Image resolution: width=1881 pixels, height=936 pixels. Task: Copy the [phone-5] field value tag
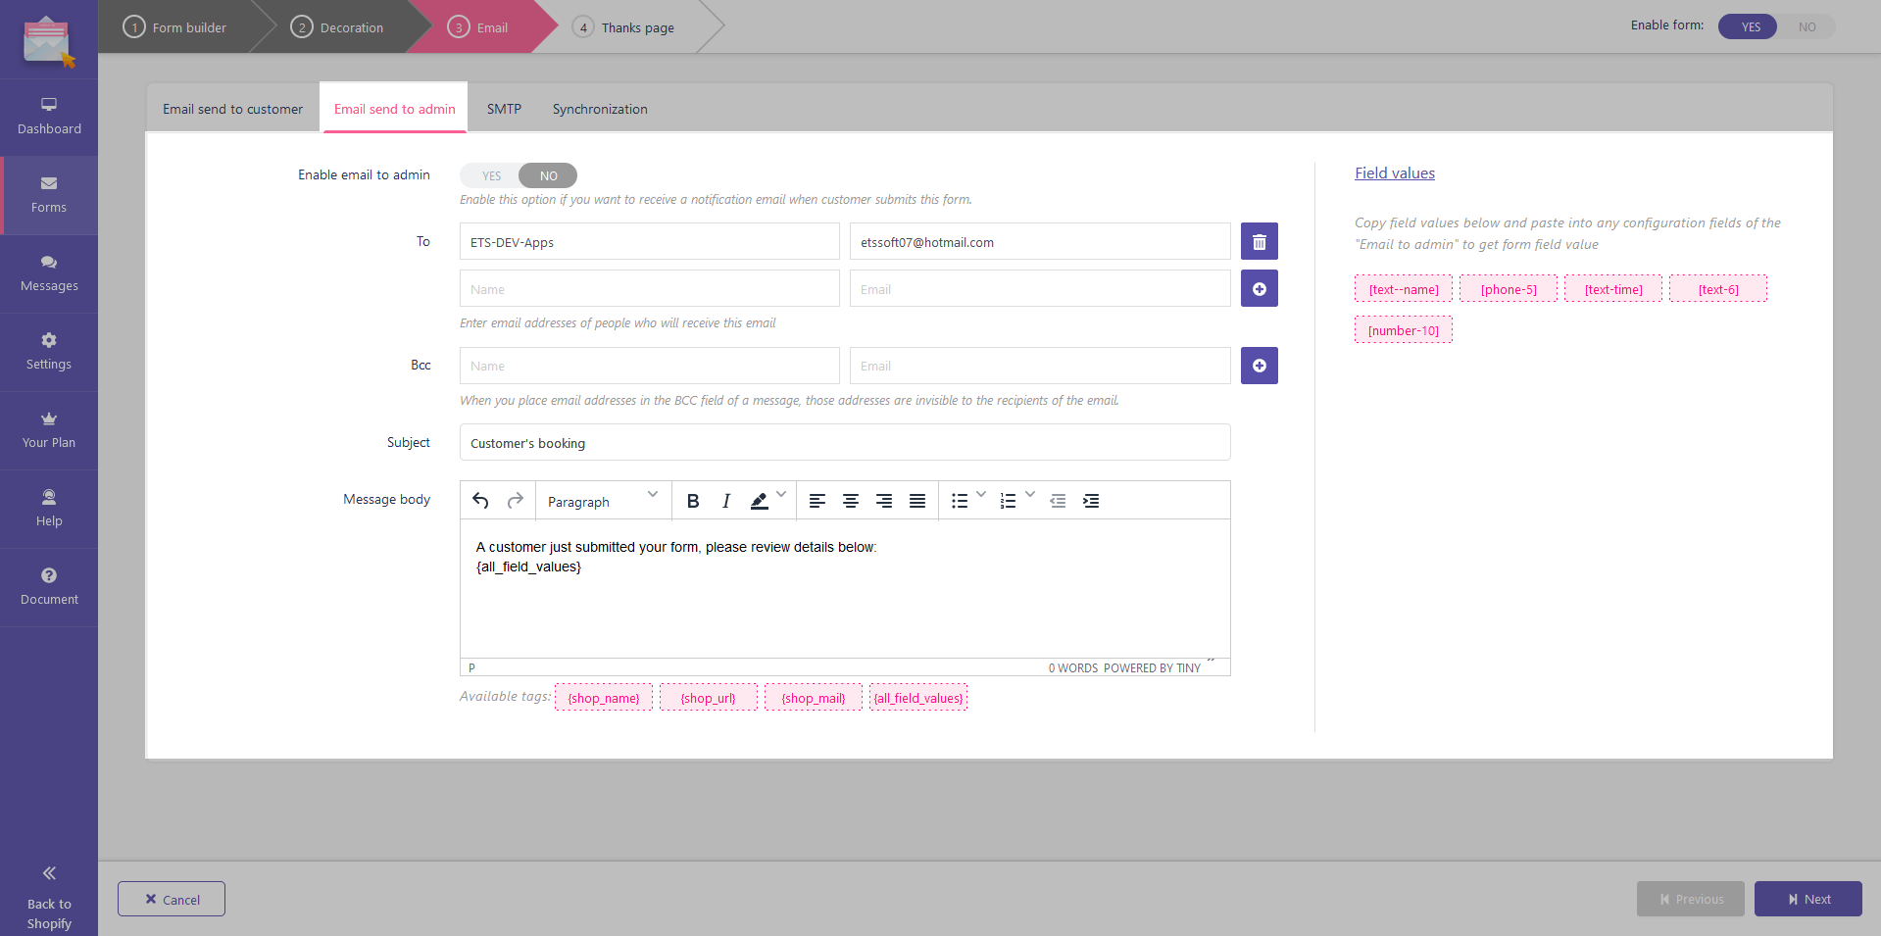pyautogui.click(x=1509, y=289)
